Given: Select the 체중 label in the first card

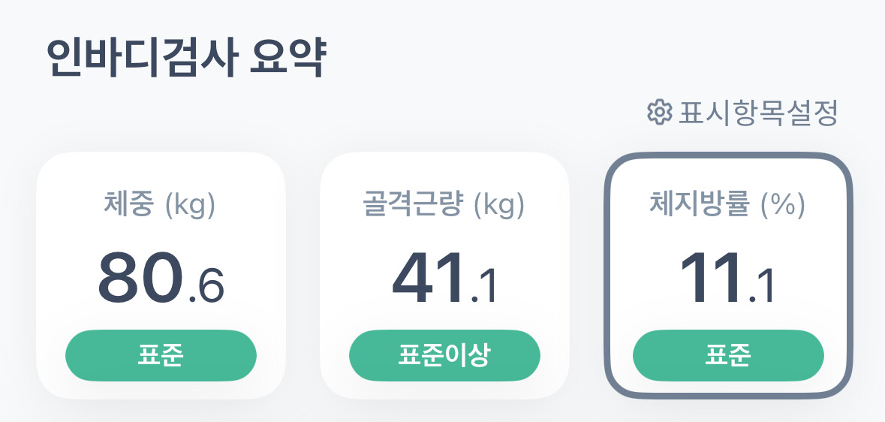Looking at the screenshot, I should [x=126, y=205].
